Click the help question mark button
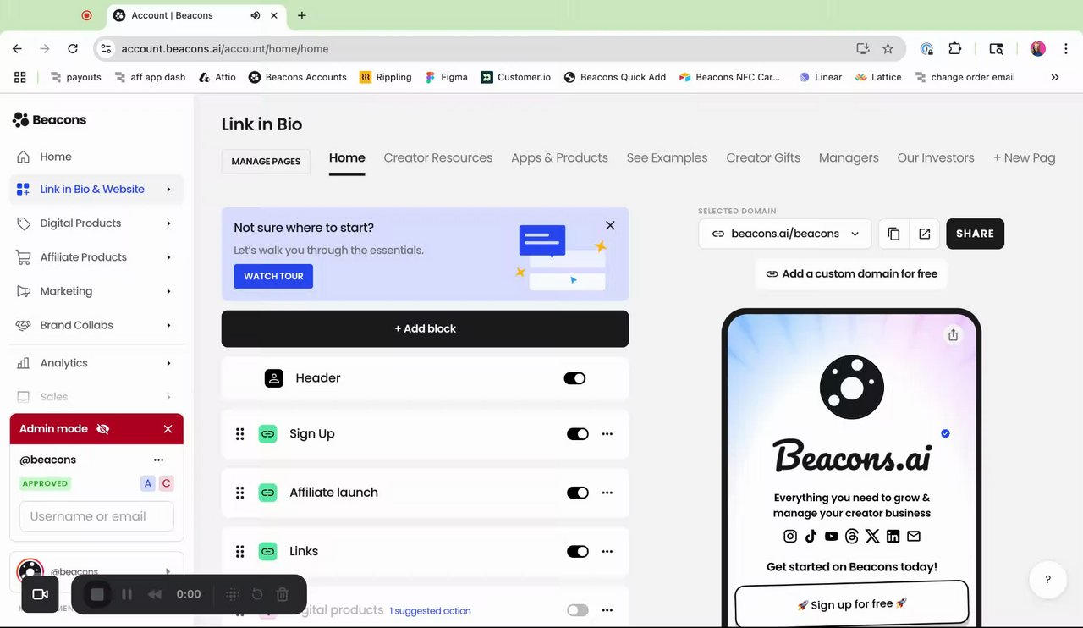The height and width of the screenshot is (628, 1083). 1047,580
